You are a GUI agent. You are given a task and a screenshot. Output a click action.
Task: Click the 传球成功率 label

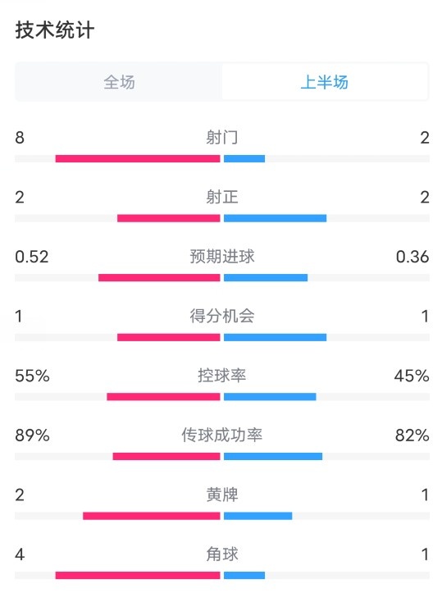[222, 435]
